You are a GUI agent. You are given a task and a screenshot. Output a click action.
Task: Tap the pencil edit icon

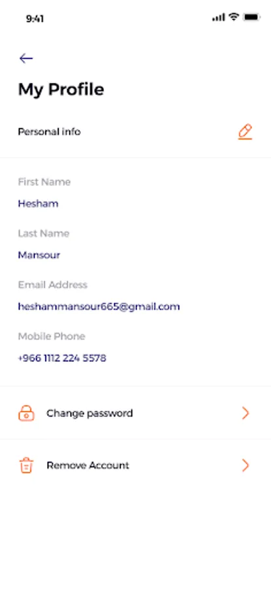tap(245, 132)
